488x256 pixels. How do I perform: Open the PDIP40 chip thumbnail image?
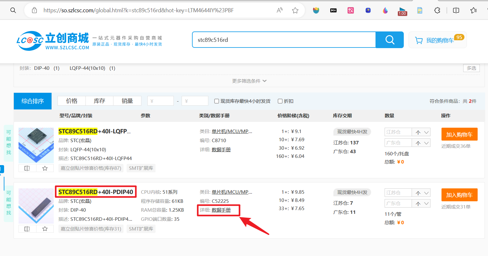click(x=36, y=206)
